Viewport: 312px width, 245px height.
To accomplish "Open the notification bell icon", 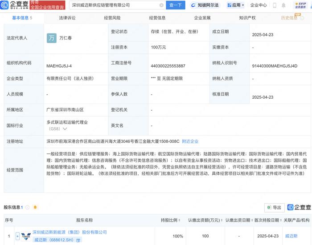I will click(x=283, y=5).
